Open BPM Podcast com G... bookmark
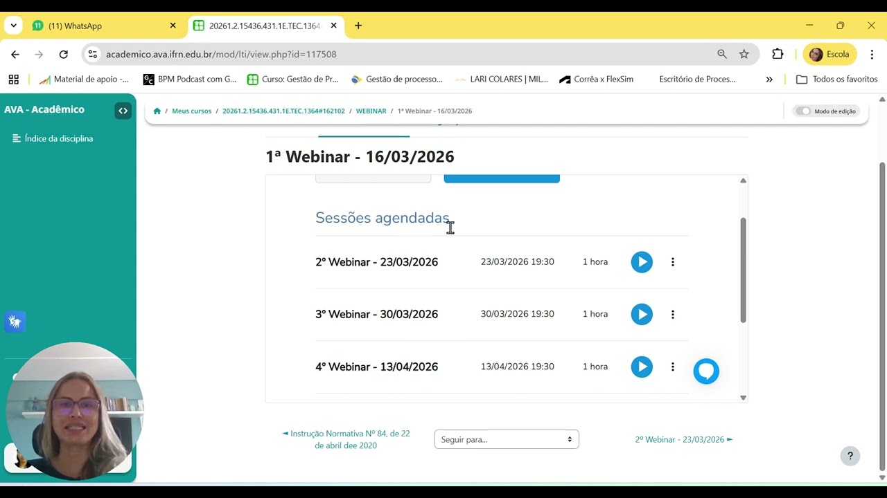The height and width of the screenshot is (498, 887). (190, 79)
